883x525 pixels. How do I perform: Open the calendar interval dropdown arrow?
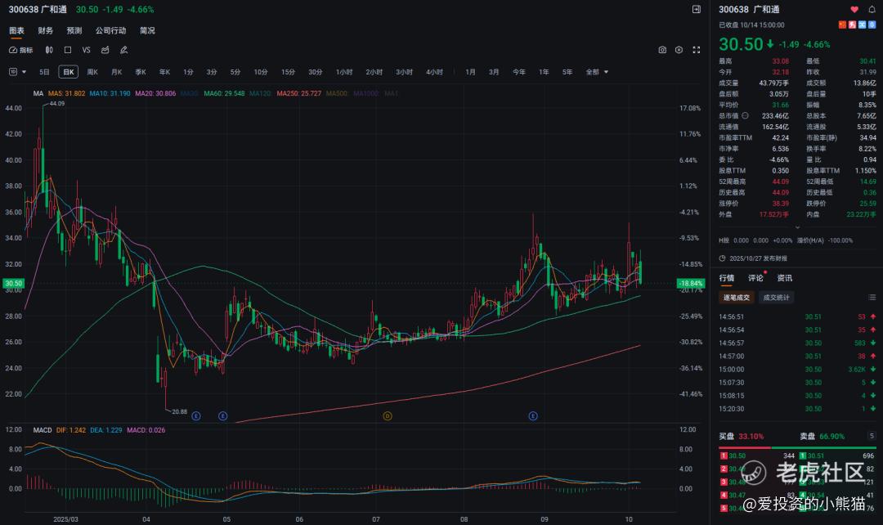click(24, 72)
